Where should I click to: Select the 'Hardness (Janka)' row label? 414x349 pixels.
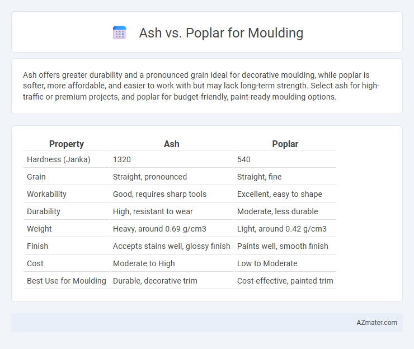(x=59, y=159)
